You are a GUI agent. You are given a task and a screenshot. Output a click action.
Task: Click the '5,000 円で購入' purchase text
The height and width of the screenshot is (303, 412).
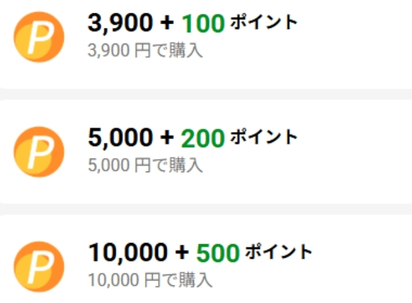pyautogui.click(x=145, y=165)
